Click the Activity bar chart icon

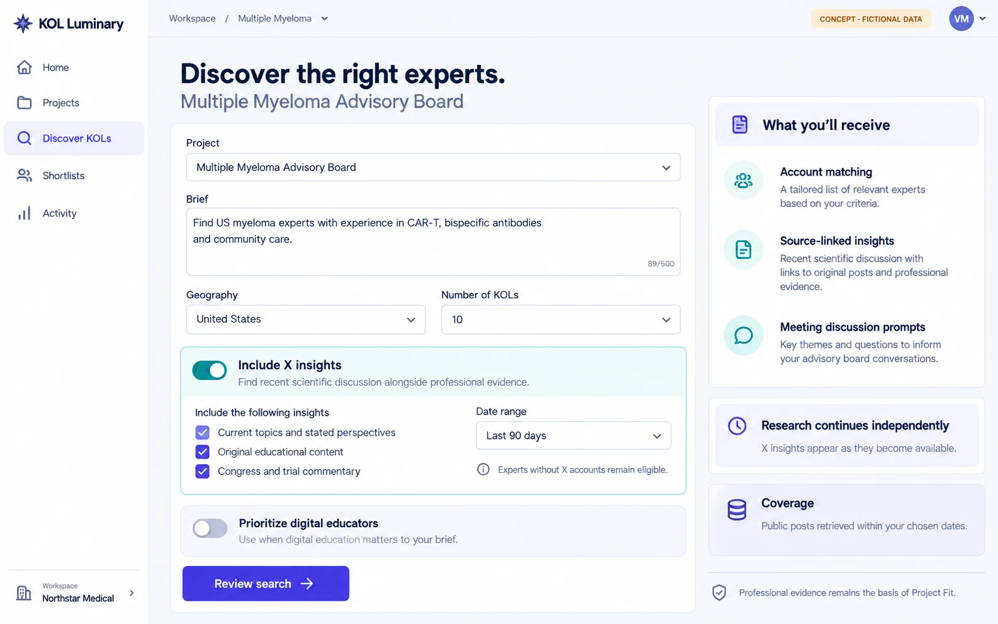pyautogui.click(x=25, y=213)
